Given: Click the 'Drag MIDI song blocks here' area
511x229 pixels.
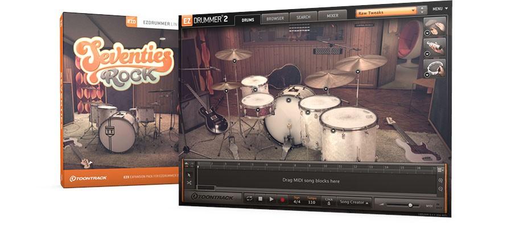Looking at the screenshot, I should 311,181.
